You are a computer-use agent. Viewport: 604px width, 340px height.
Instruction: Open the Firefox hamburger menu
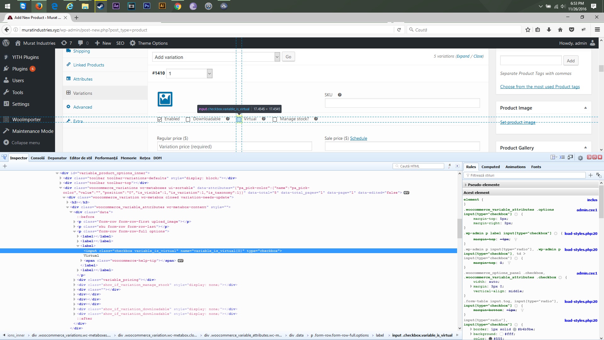pos(597,30)
